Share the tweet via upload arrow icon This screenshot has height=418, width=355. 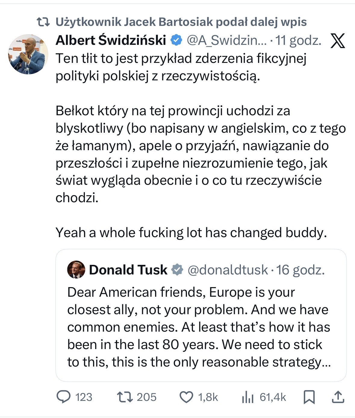coord(338,397)
